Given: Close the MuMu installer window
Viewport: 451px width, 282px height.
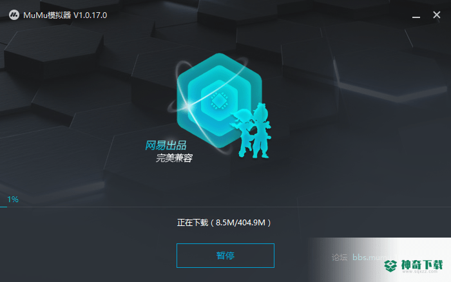Looking at the screenshot, I should tap(437, 15).
